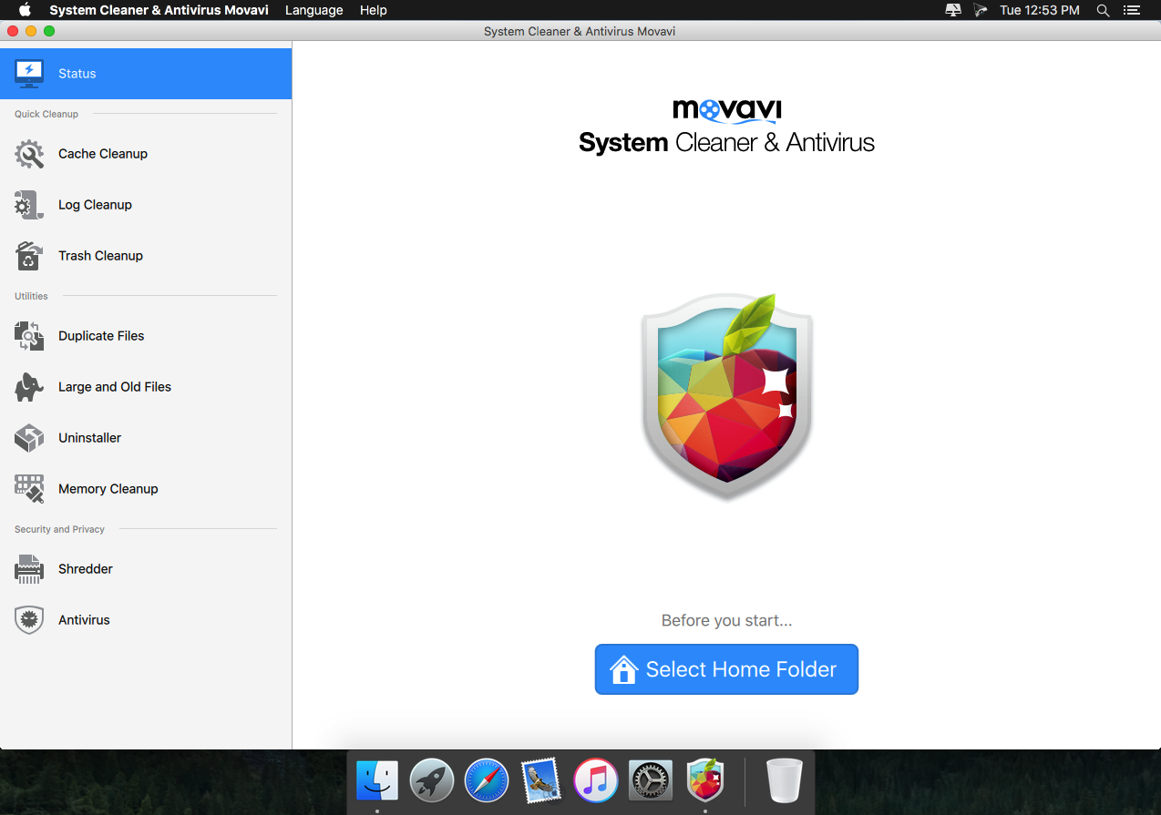Click the display mirroring menu bar icon

point(953,10)
